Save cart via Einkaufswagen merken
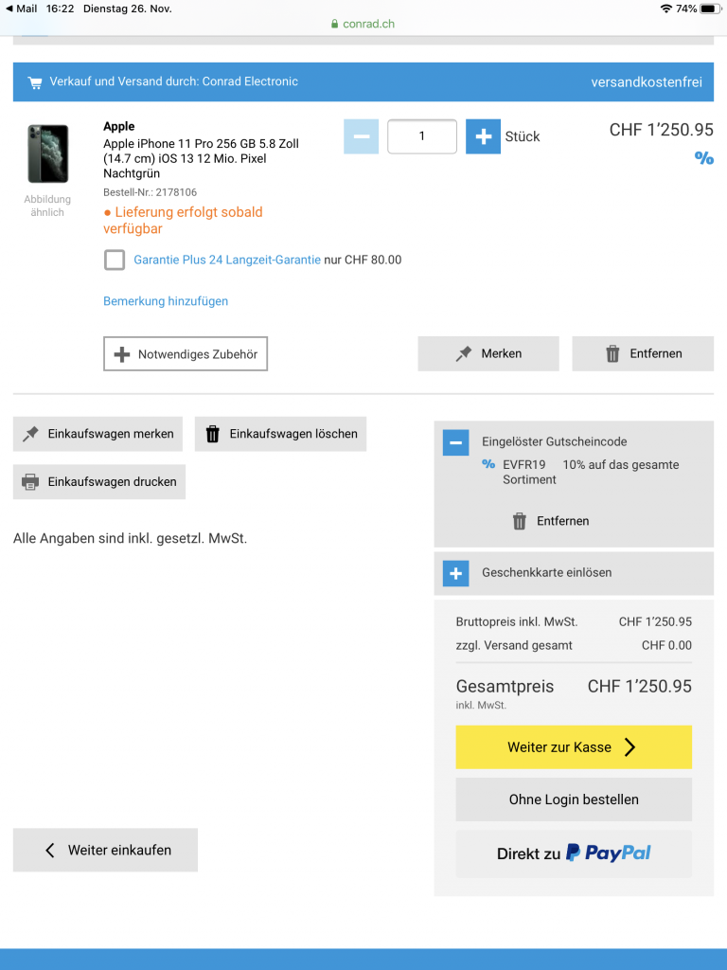This screenshot has height=970, width=727. click(x=98, y=434)
